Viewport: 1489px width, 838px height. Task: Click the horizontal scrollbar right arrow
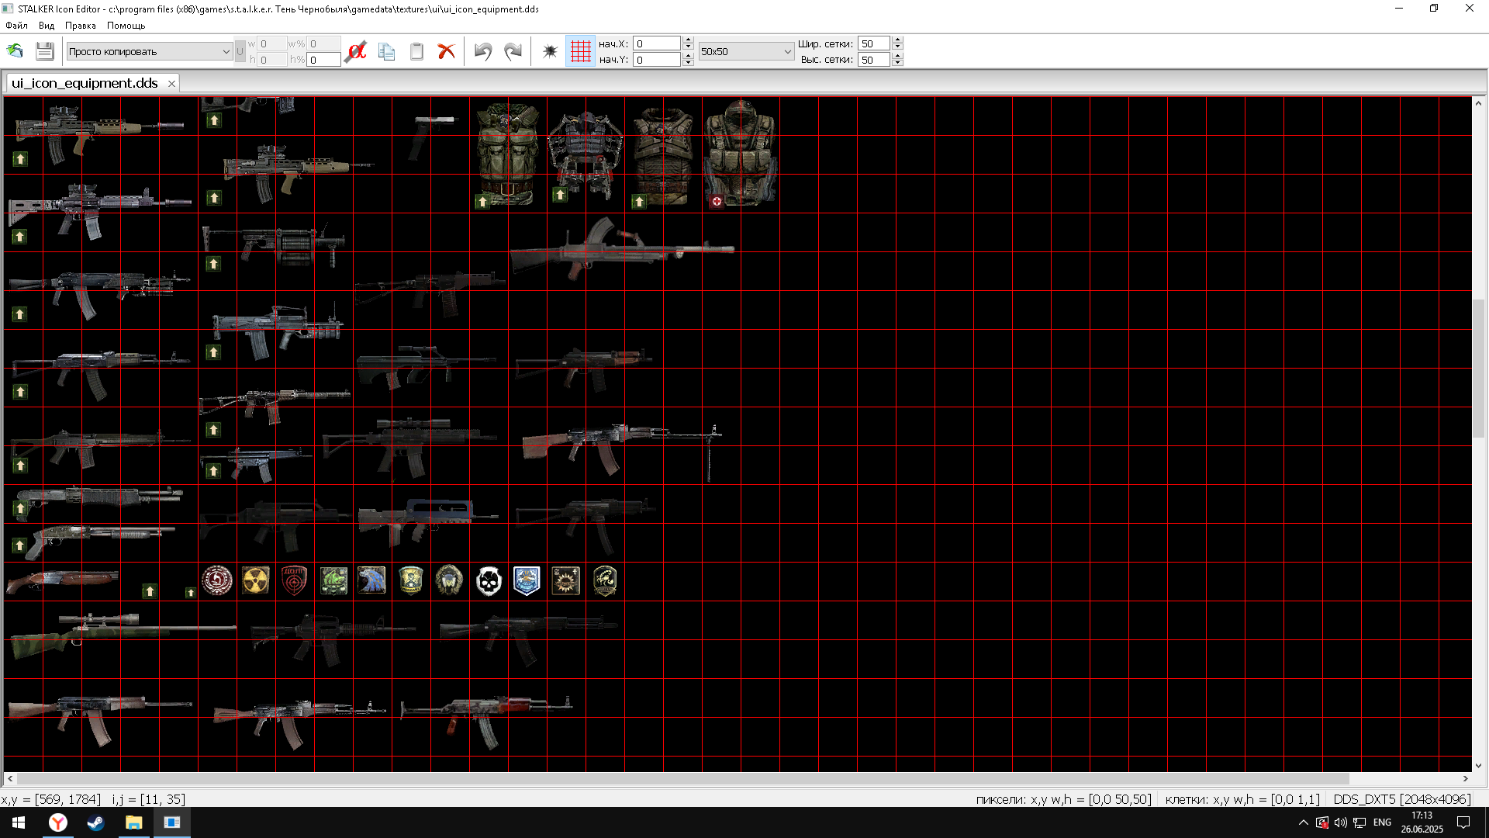click(x=1466, y=778)
